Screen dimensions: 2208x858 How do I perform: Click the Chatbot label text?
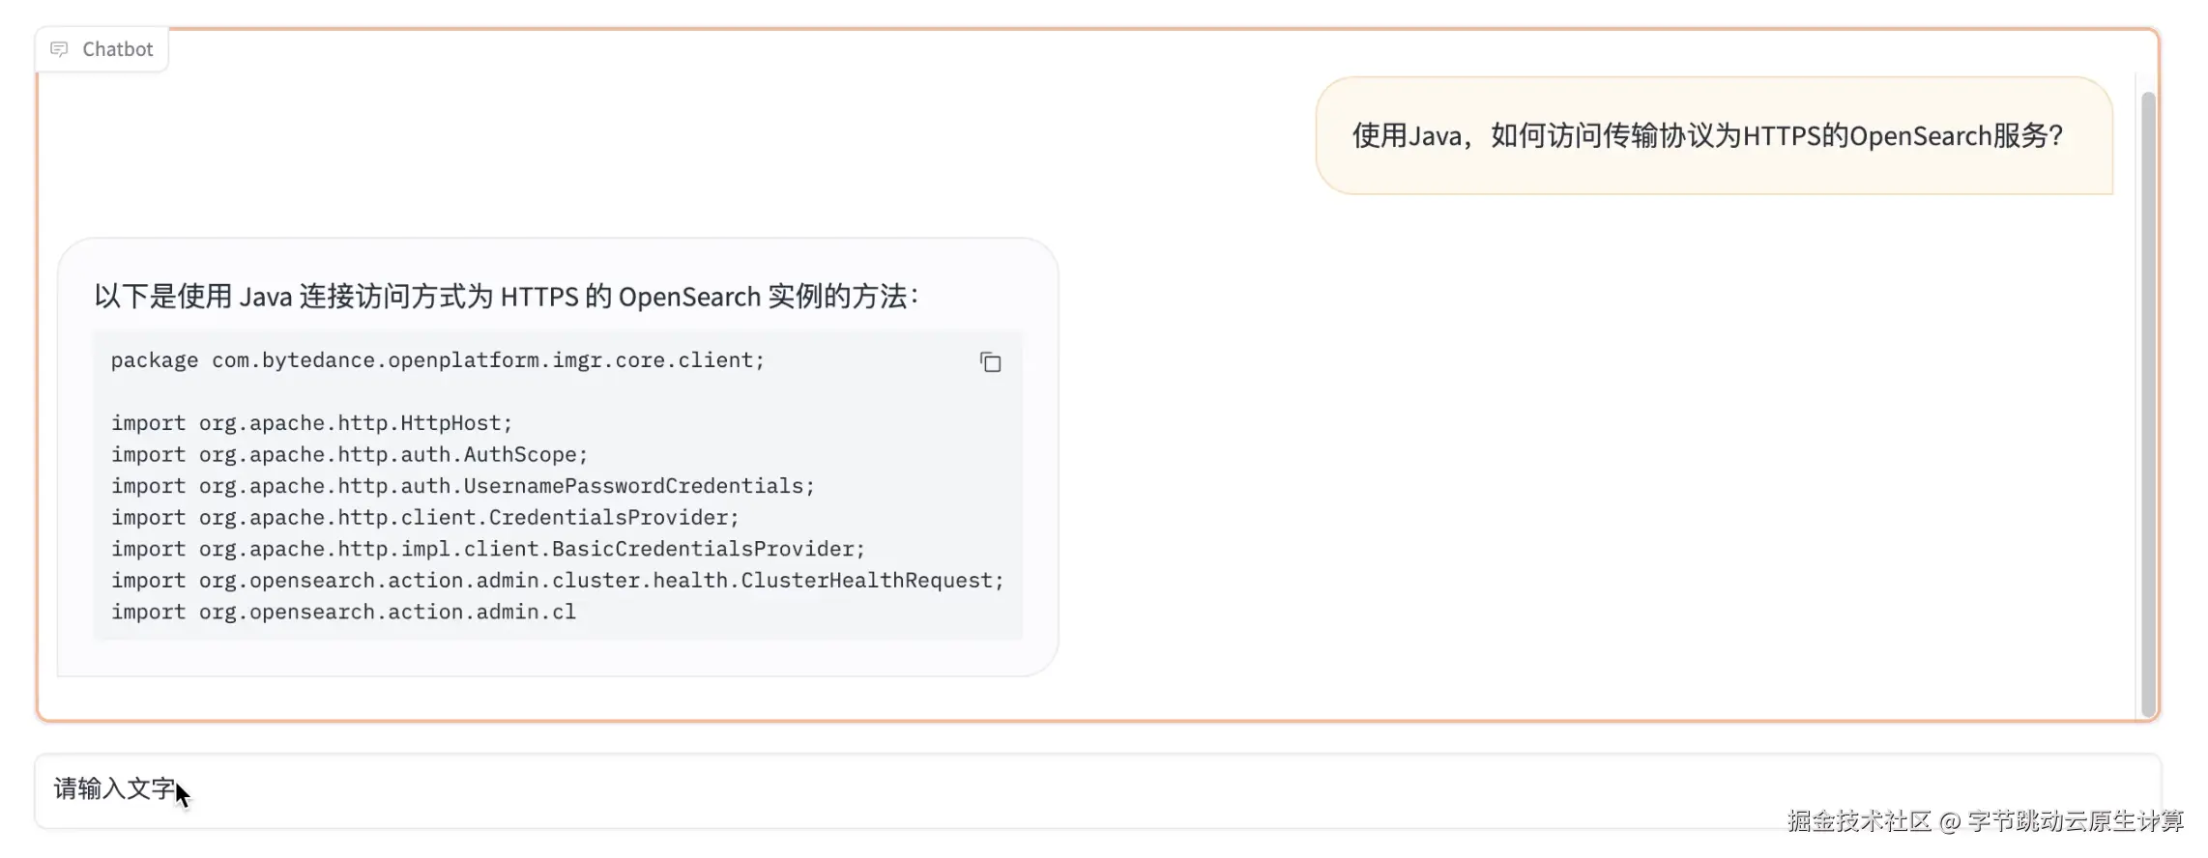[117, 49]
